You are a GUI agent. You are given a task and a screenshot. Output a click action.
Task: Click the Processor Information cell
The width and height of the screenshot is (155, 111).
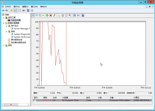pyautogui.click(x=120, y=100)
